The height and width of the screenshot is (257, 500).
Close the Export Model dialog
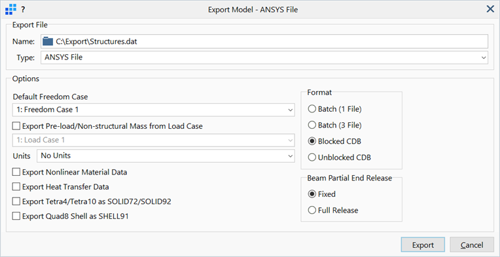490,9
